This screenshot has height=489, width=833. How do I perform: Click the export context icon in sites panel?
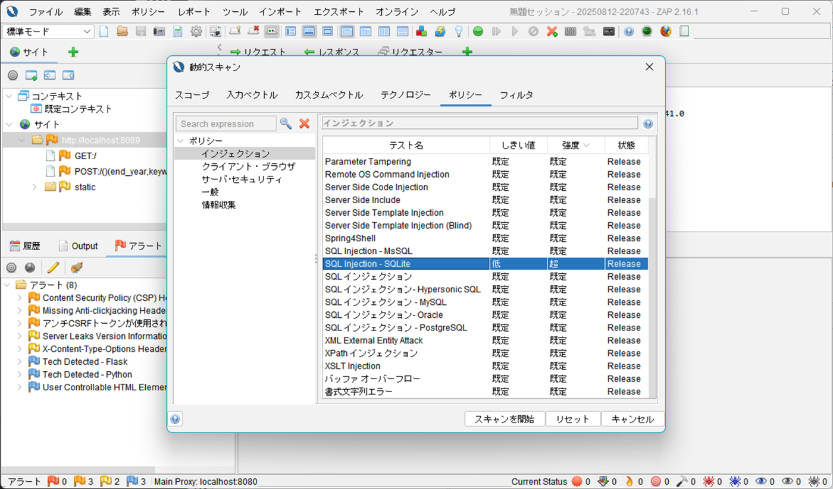tap(68, 75)
